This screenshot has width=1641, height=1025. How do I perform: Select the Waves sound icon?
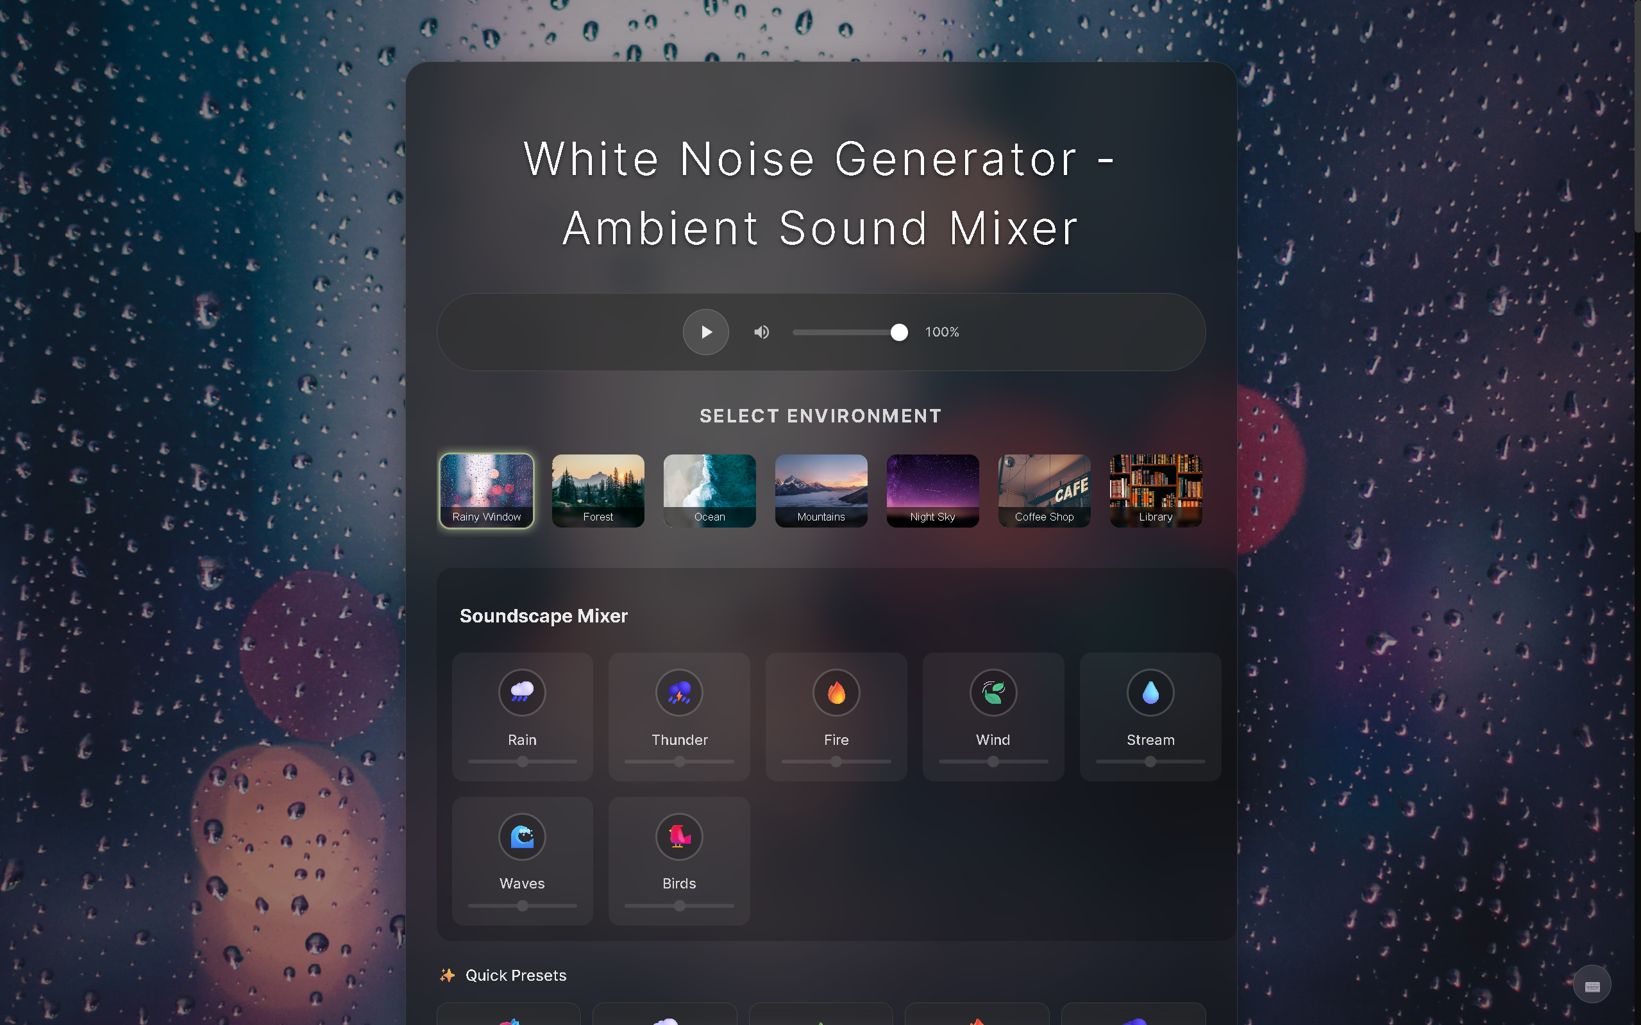click(521, 836)
